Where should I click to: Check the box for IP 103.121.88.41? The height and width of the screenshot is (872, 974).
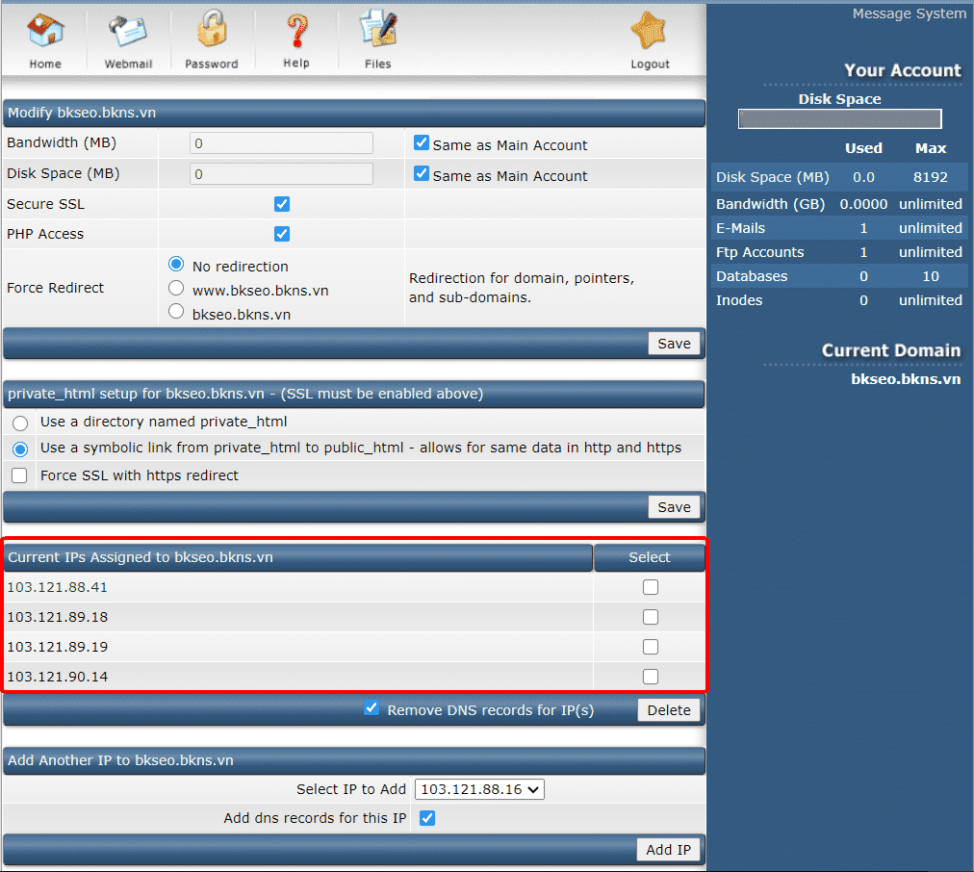(x=651, y=587)
